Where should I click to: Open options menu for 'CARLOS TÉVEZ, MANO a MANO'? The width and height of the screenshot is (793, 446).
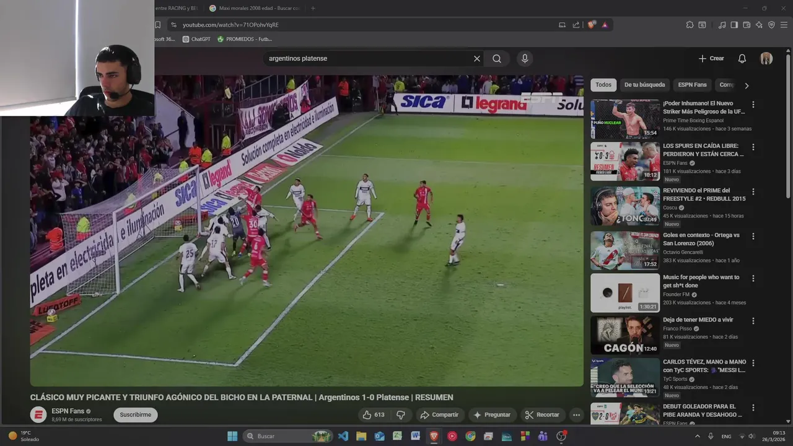[x=753, y=364]
